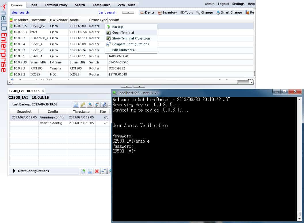Image resolution: width=304 pixels, height=223 pixels.
Task: Click the clear search link
Action: click(20, 12)
